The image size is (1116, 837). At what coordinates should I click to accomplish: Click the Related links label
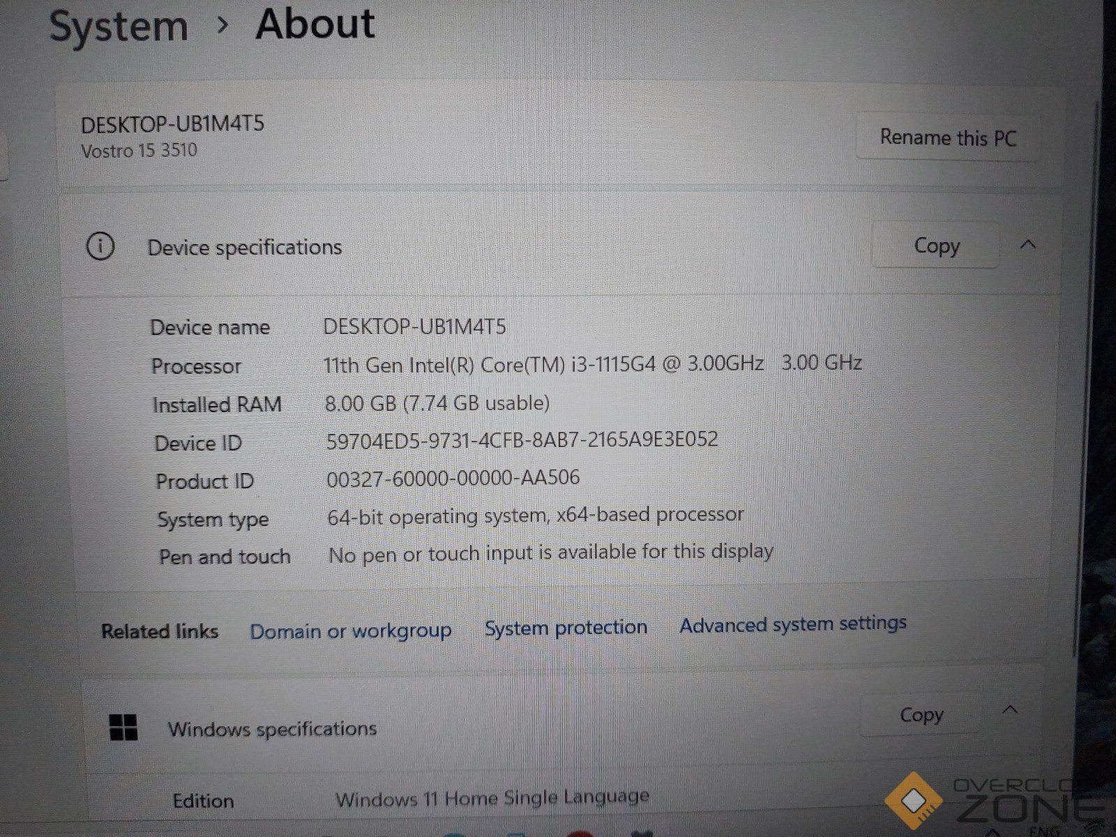coord(160,631)
